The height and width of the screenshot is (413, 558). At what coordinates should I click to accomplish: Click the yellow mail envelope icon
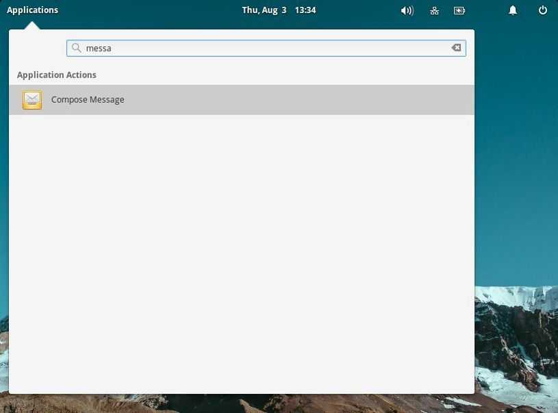click(x=32, y=100)
